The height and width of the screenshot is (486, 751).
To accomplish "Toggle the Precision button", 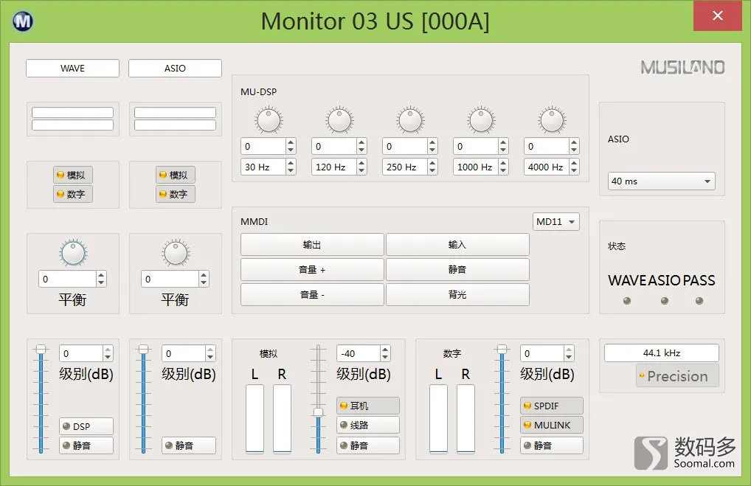I will [677, 376].
